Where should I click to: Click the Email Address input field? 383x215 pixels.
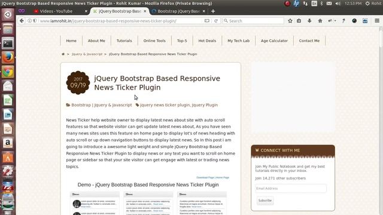coord(291,189)
